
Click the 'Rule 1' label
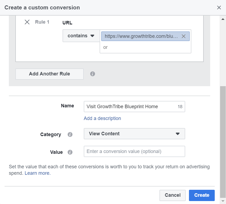click(x=42, y=22)
